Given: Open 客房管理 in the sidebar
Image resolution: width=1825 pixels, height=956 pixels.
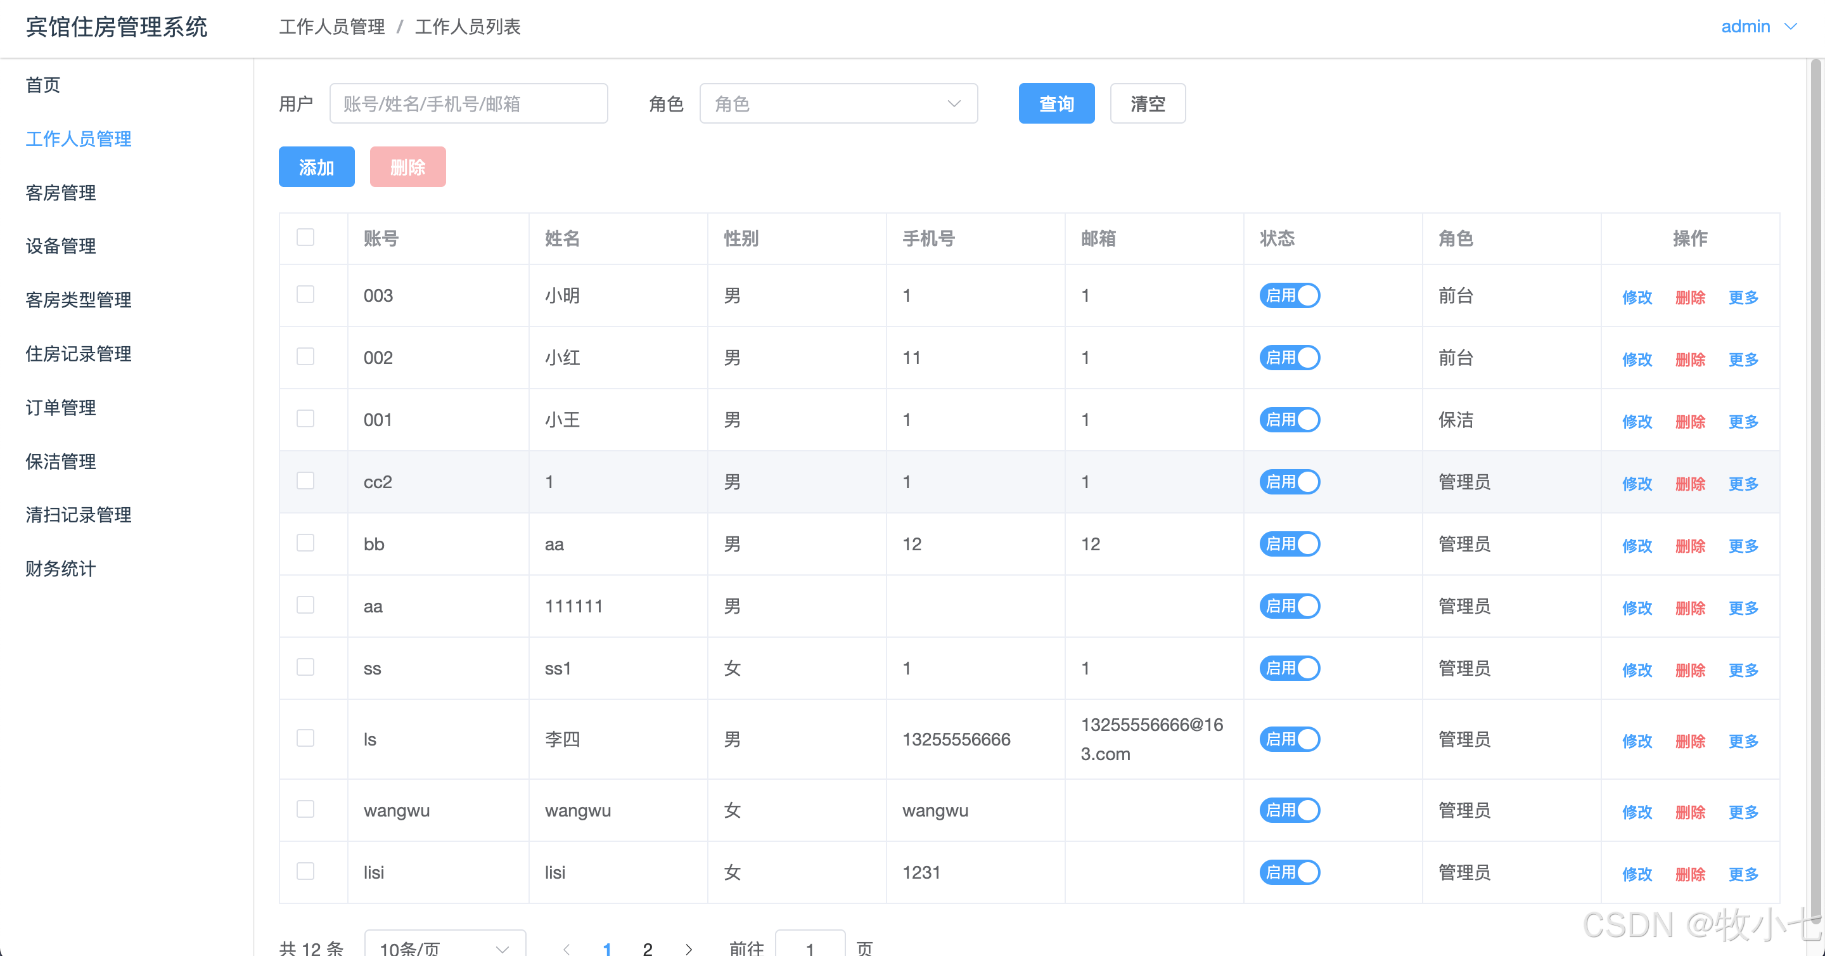Looking at the screenshot, I should (61, 193).
